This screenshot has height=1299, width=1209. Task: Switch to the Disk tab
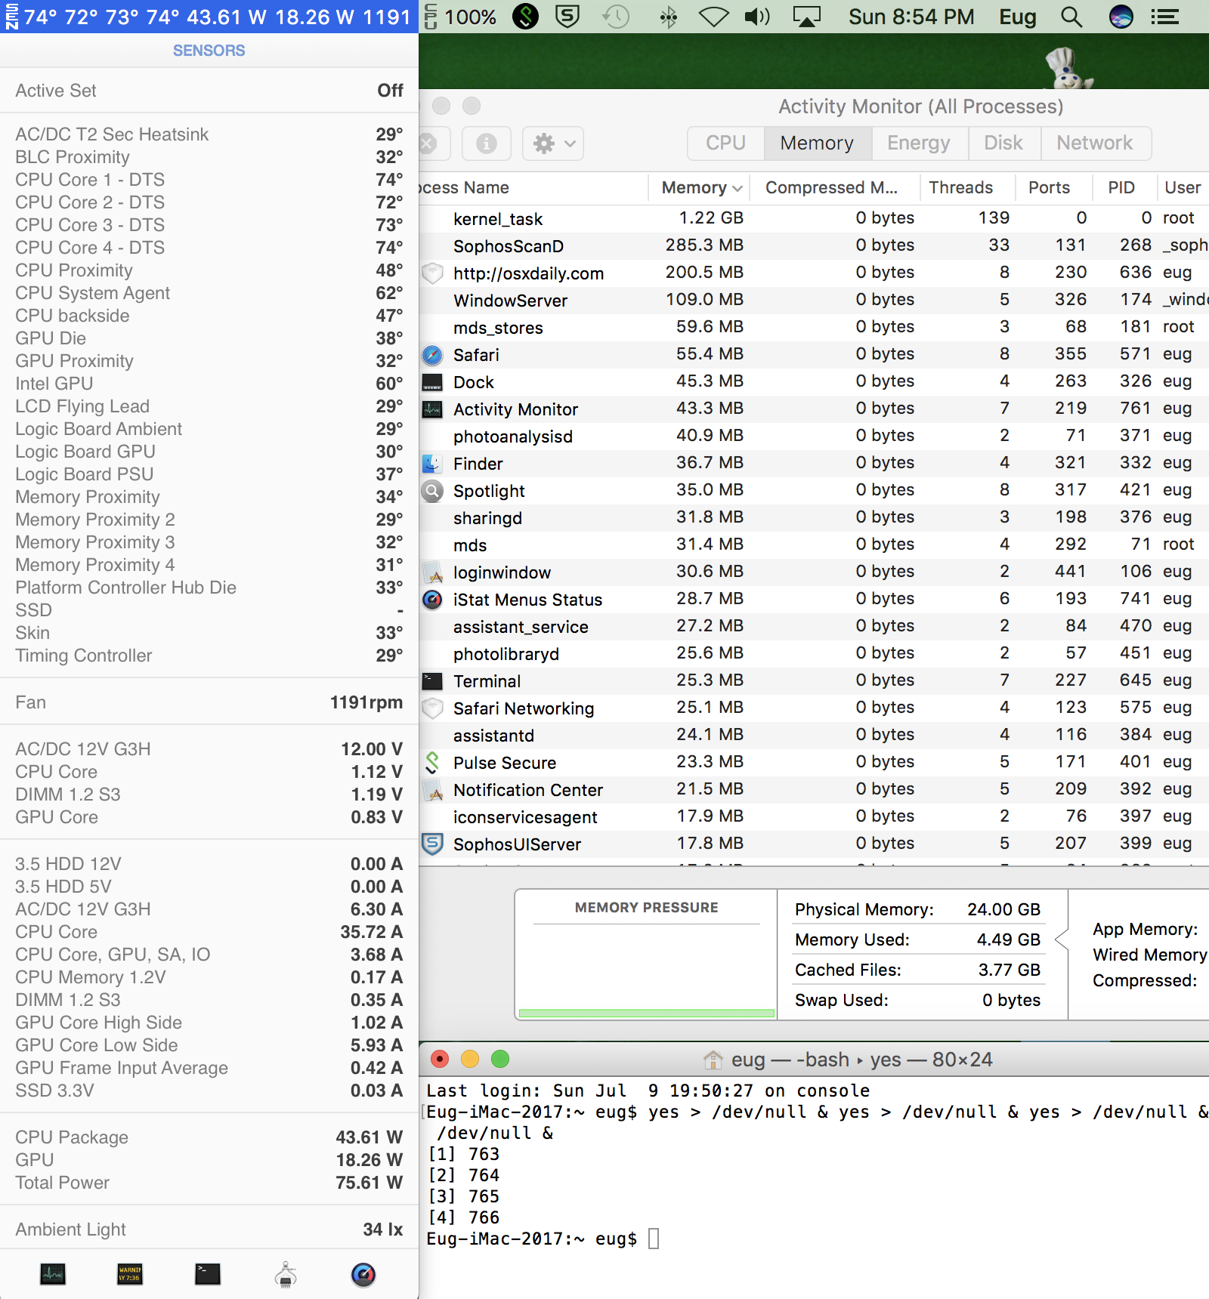point(1003,143)
